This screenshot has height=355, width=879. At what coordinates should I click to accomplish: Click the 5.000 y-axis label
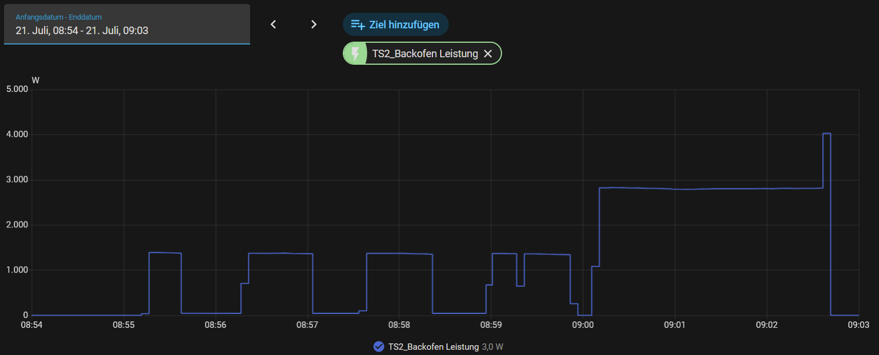tap(17, 90)
